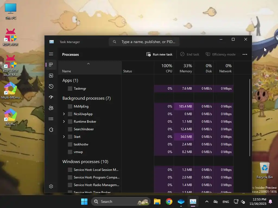Viewport: 278px width, 208px height.
Task: Expand the Start process group
Action: click(x=64, y=137)
